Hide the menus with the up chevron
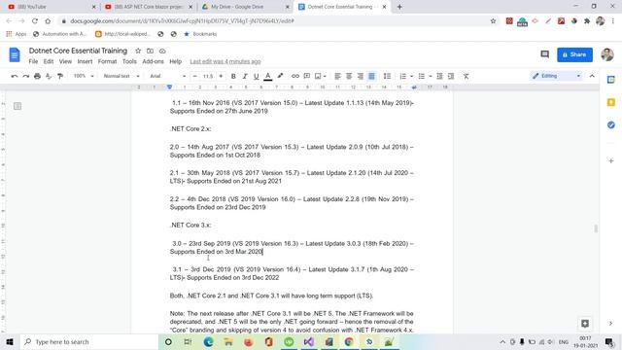 (592, 76)
